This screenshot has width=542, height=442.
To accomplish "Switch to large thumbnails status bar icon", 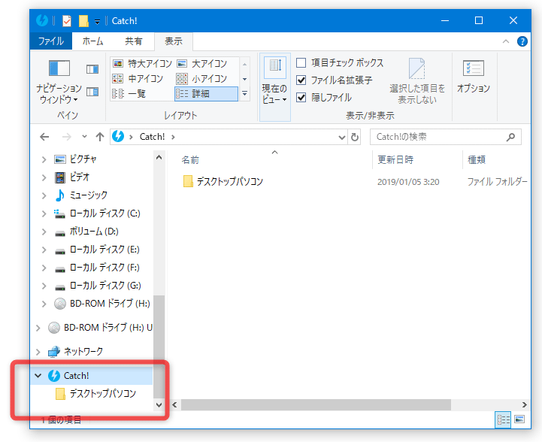I will point(519,419).
